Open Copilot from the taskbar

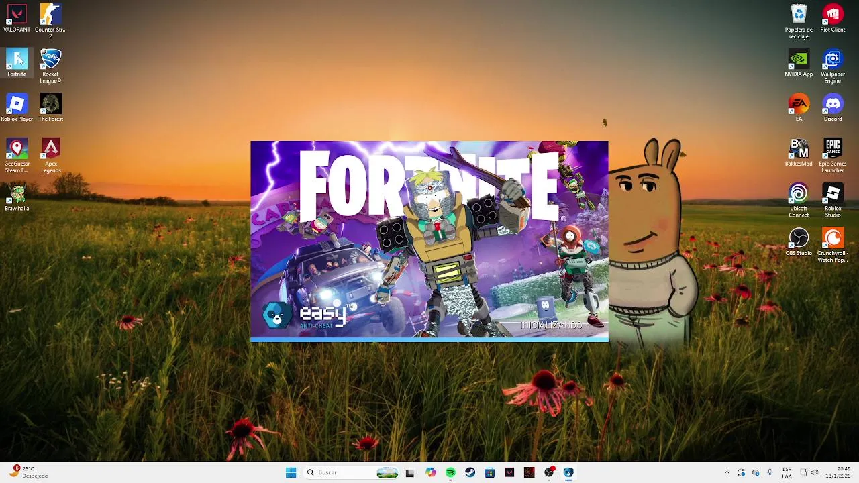coord(431,472)
